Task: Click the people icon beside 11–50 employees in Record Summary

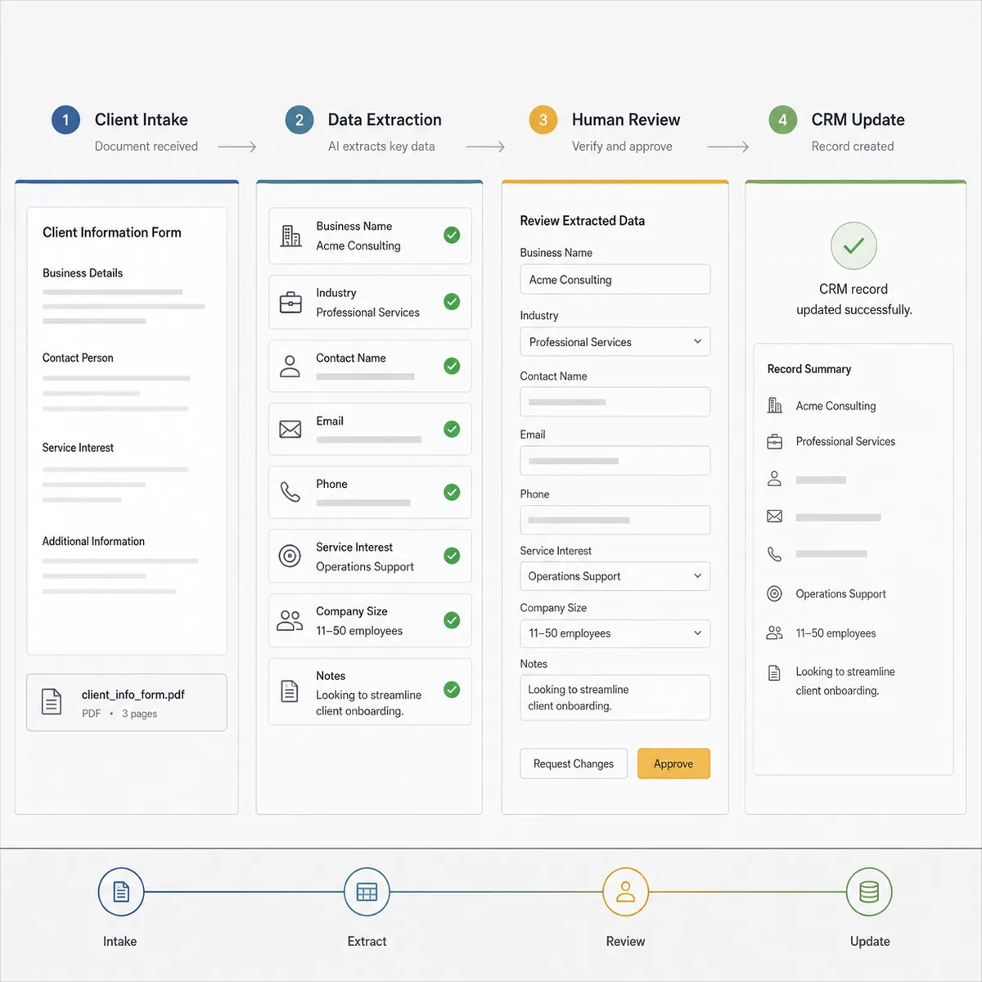Action: pos(774,633)
